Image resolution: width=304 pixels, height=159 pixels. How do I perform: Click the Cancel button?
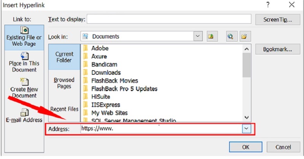(x=283, y=147)
